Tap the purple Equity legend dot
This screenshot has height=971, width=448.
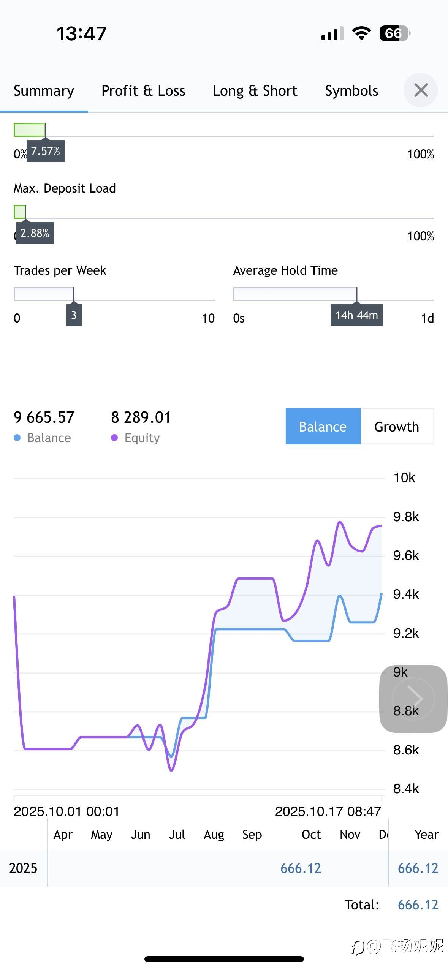[x=114, y=438]
